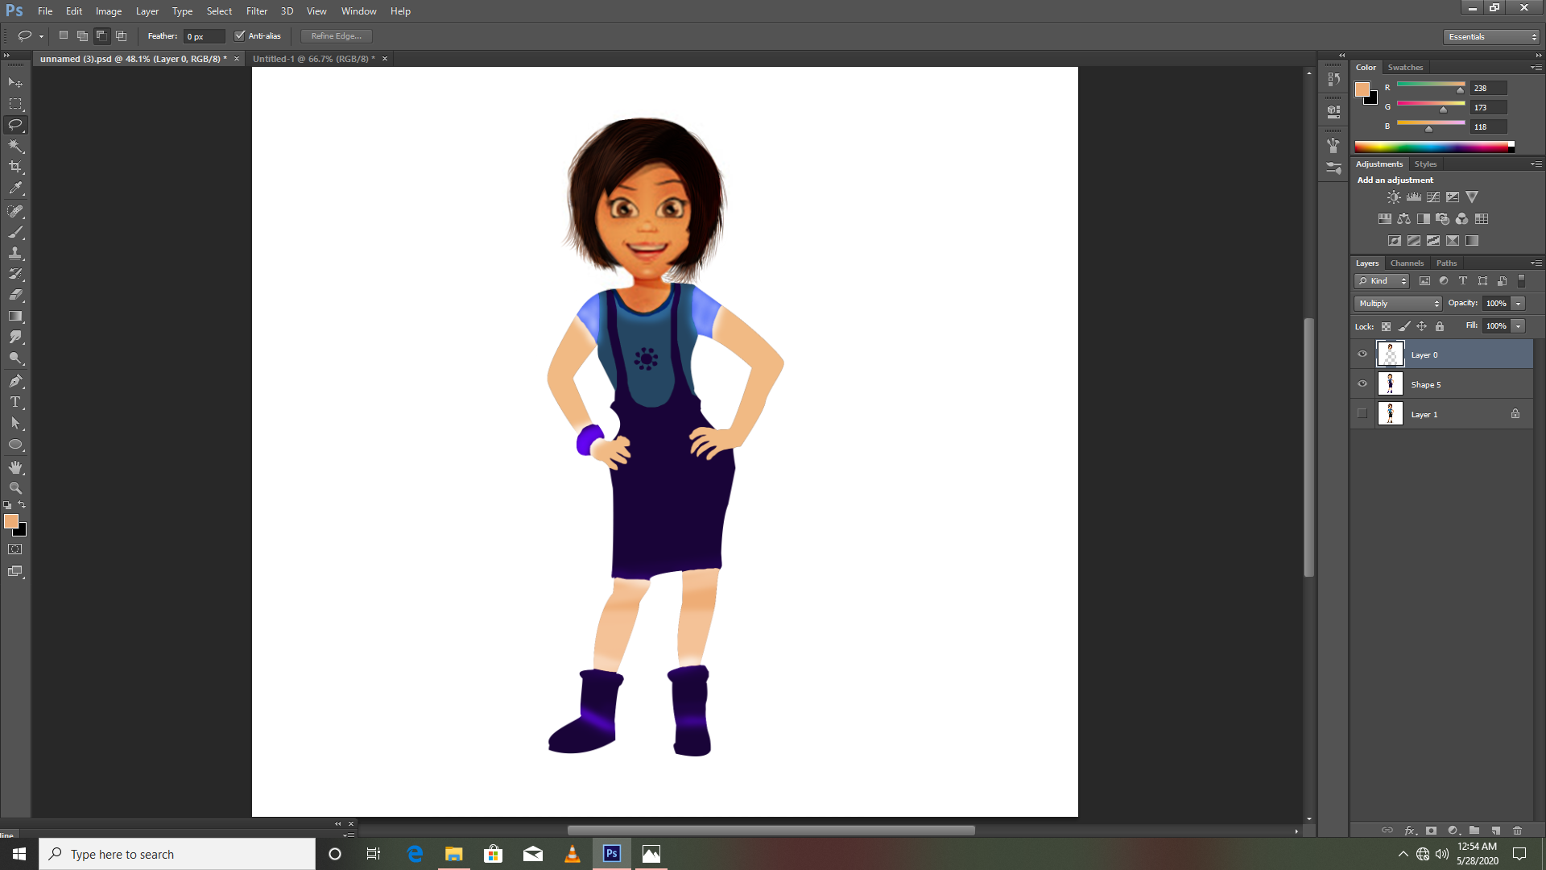This screenshot has width=1546, height=870.
Task: Toggle lock all
Action: coord(1440,326)
